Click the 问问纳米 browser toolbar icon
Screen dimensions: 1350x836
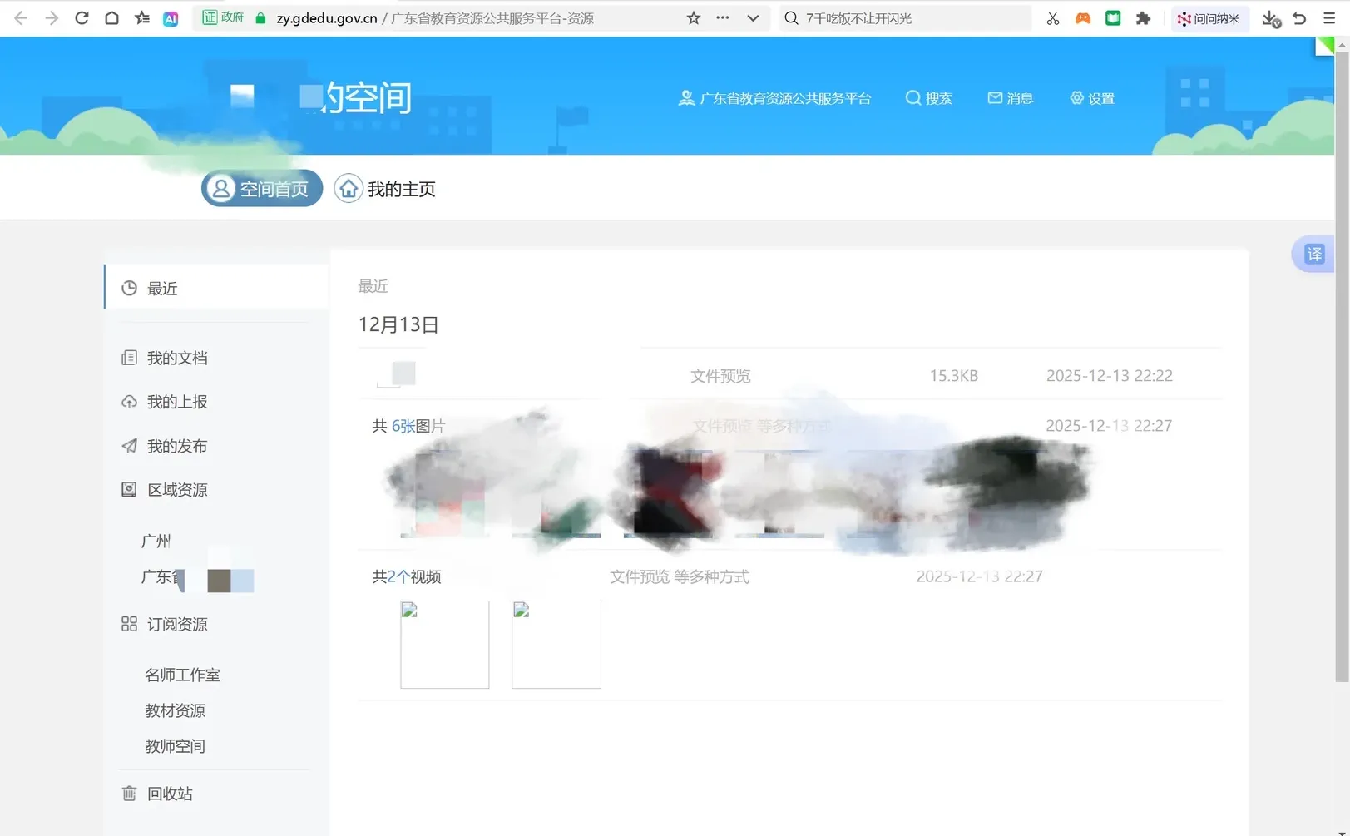pos(1210,17)
